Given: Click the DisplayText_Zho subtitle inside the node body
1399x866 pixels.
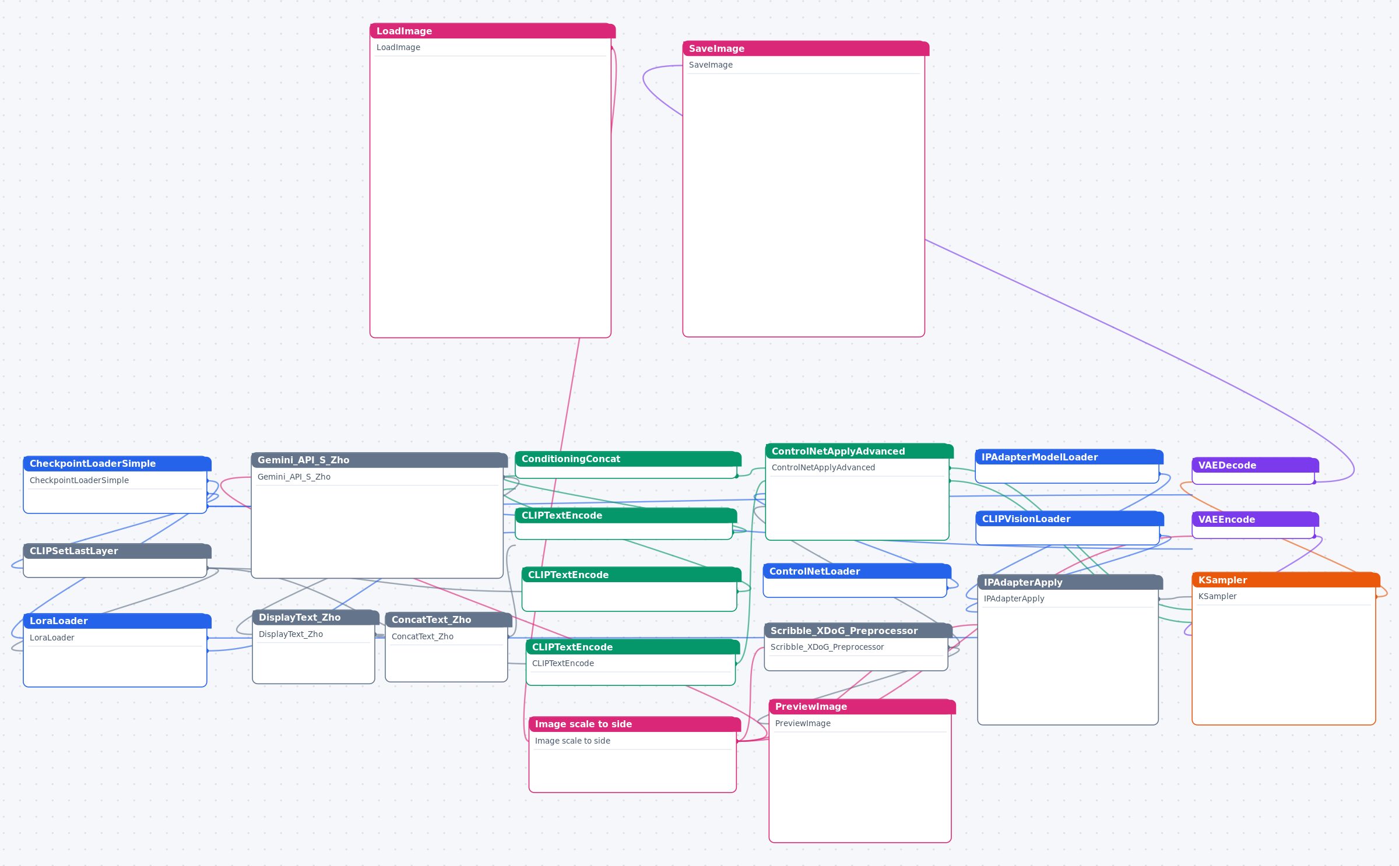Looking at the screenshot, I should click(x=290, y=634).
